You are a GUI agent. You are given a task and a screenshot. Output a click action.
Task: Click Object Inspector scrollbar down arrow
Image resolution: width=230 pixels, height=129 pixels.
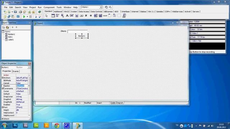[29, 115]
